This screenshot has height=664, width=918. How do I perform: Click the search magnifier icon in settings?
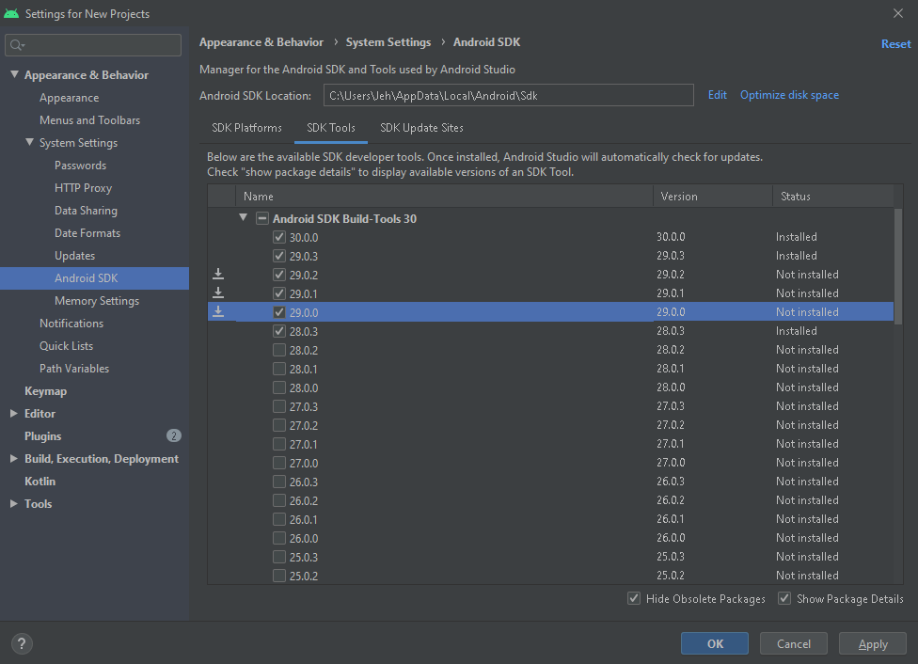pyautogui.click(x=17, y=45)
